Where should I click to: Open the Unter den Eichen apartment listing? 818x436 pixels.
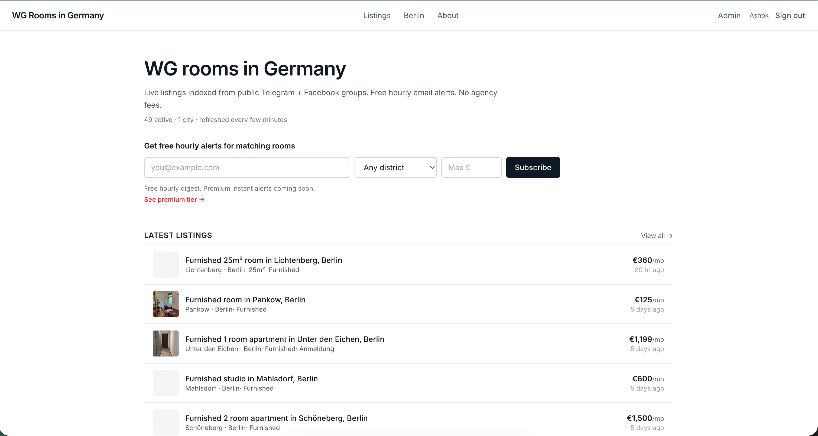[x=284, y=339]
